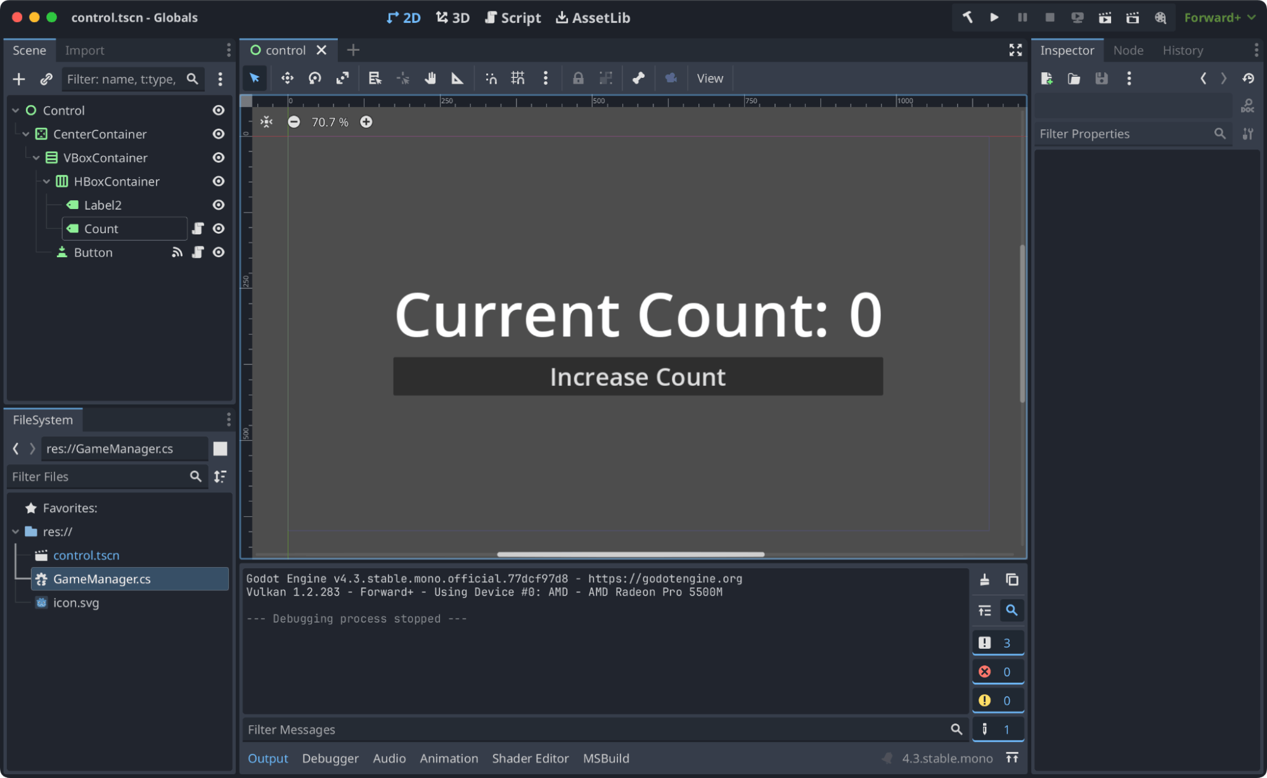Toggle visibility of the Label2 node

pyautogui.click(x=218, y=205)
